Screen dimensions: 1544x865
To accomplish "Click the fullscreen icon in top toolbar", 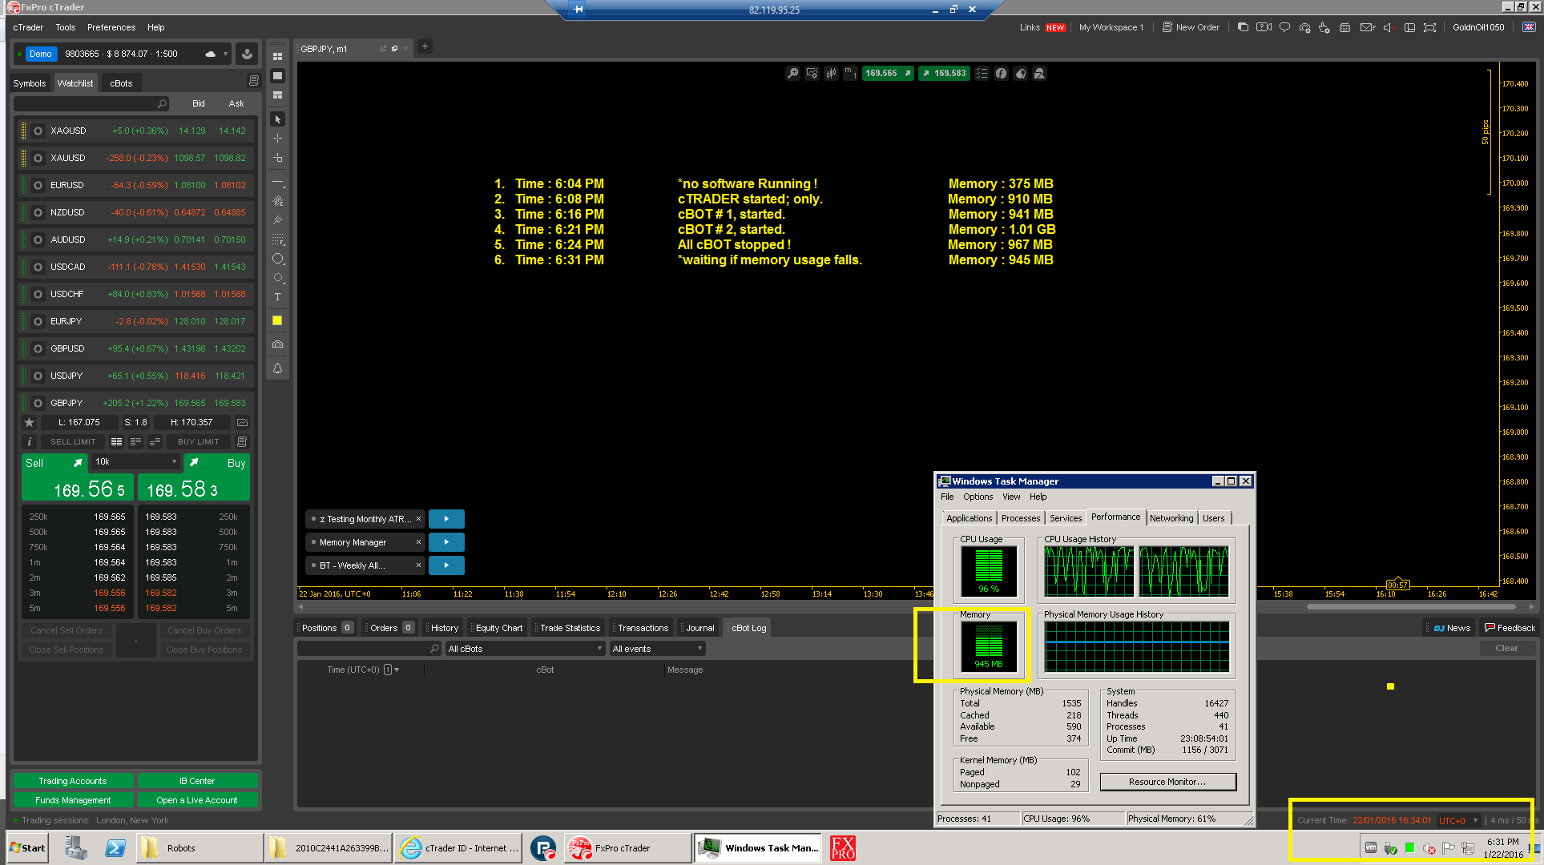I will coord(1429,27).
